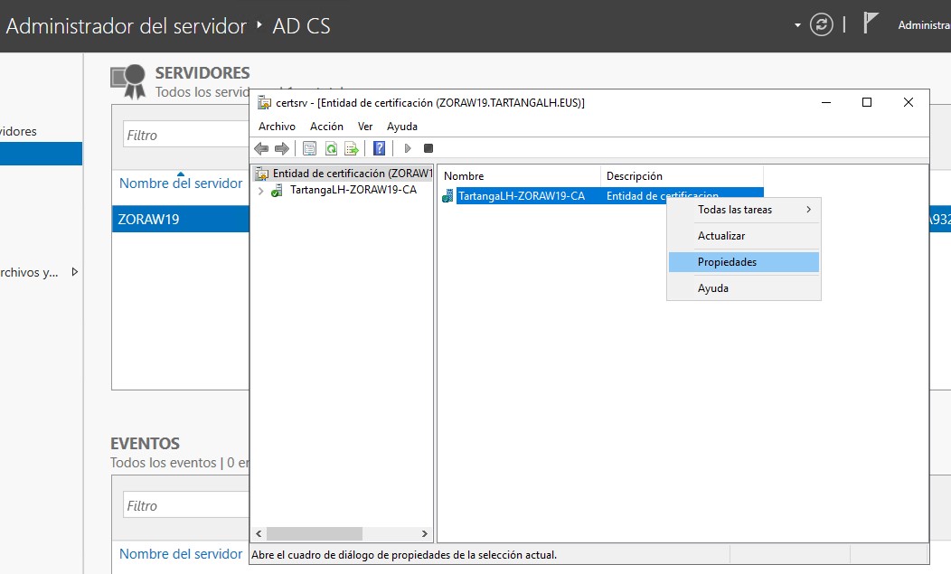Select the TartangaLH-ZORAW19-CA list row name

coord(521,196)
